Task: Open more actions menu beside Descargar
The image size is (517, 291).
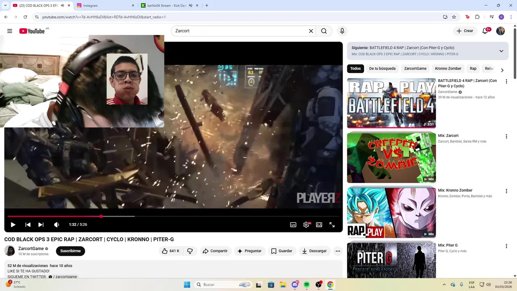Action: point(338,251)
